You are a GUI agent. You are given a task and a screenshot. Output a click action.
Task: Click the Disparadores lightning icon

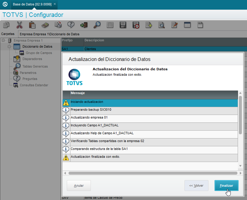coord(17,59)
